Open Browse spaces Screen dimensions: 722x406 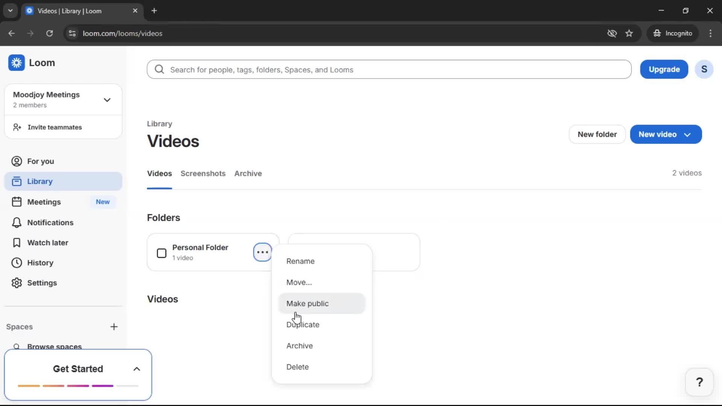[x=55, y=346]
